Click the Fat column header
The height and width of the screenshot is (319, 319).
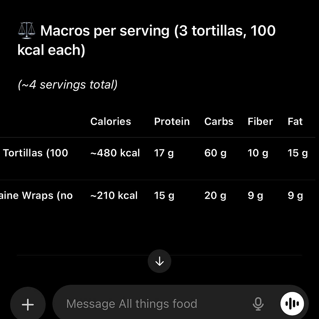coord(295,122)
